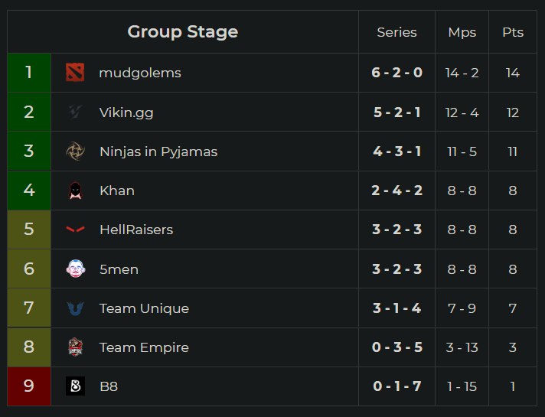The height and width of the screenshot is (417, 545).
Task: Click the Mps column header
Action: tap(462, 32)
